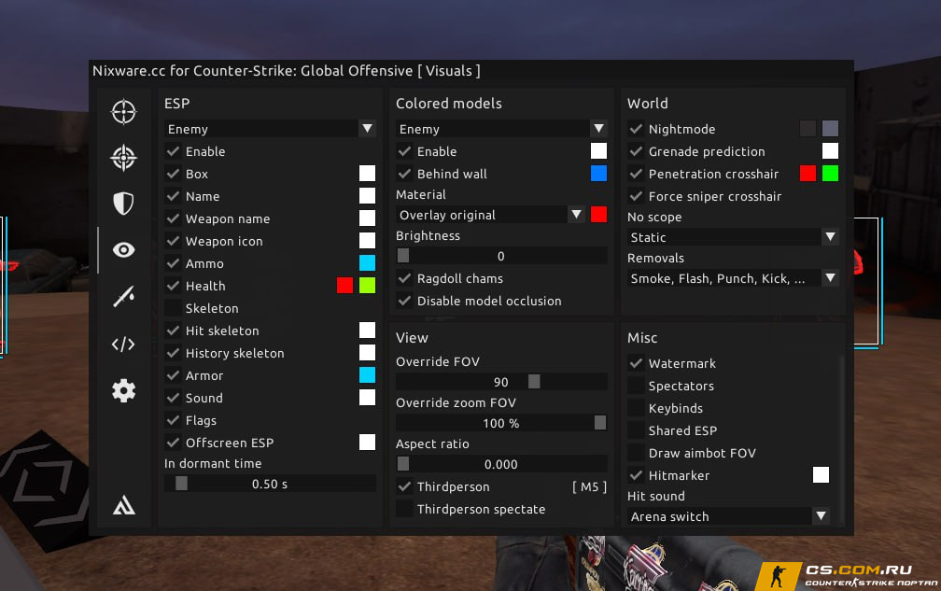Screen dimensions: 941x591
Task: Pick the red Health color swatch
Action: pyautogui.click(x=345, y=286)
